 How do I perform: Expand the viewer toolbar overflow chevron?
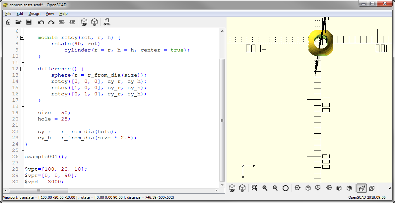(390, 188)
